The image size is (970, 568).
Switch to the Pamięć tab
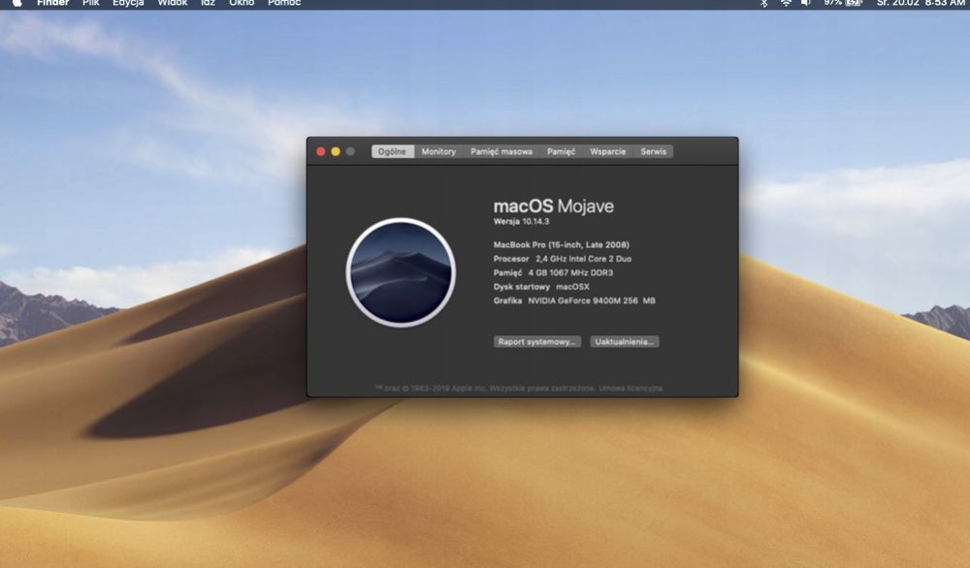561,151
